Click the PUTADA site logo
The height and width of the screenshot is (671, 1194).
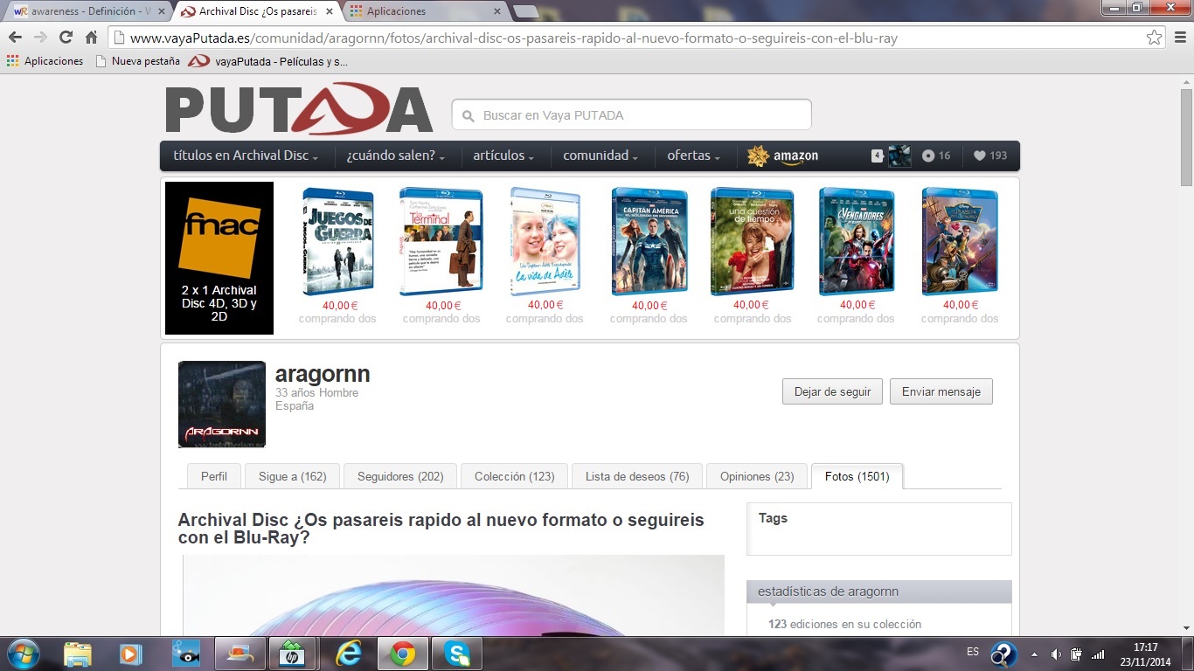299,109
